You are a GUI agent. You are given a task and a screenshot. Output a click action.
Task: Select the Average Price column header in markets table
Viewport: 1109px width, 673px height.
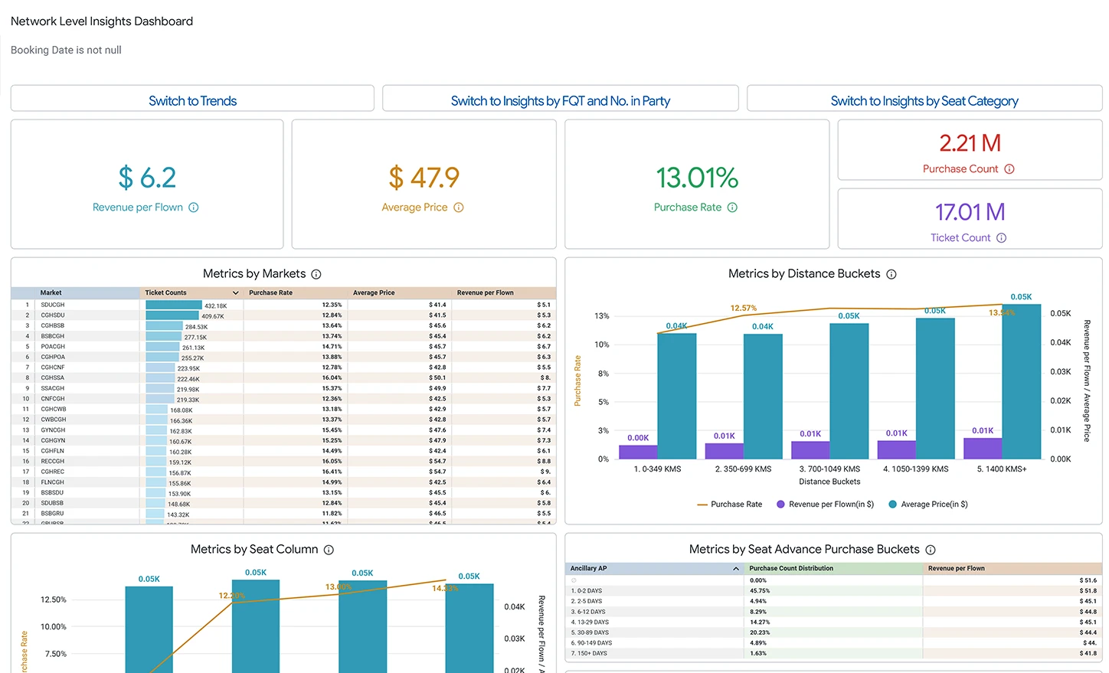coord(374,293)
